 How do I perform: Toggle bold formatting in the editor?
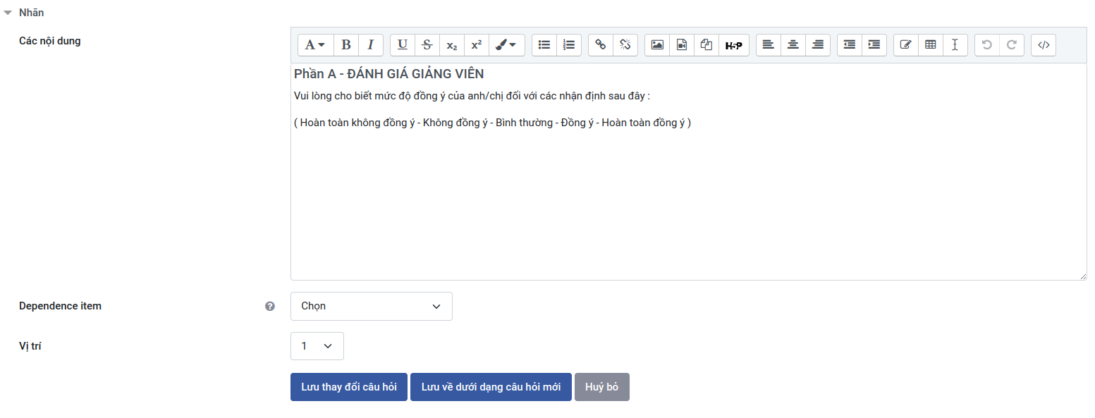click(x=345, y=45)
